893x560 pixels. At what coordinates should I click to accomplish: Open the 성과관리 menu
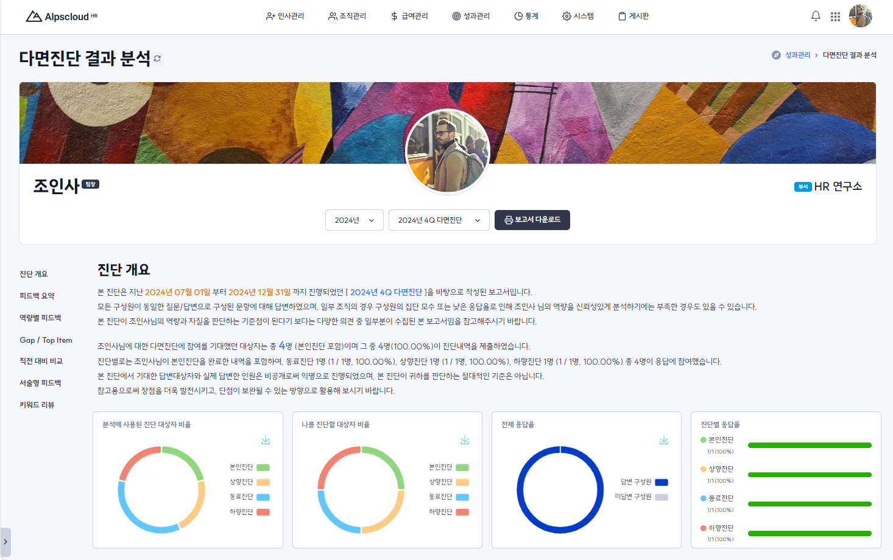click(471, 16)
